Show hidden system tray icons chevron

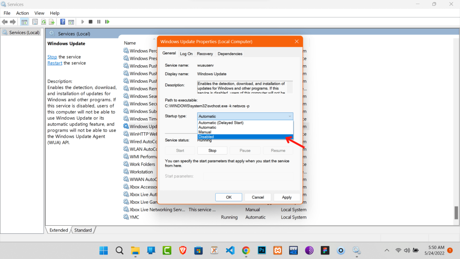click(387, 250)
